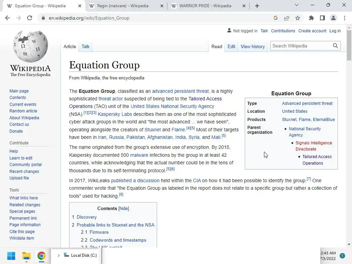Click the page vertical scrollbar thumb
This screenshot has width=352, height=264.
[349, 45]
